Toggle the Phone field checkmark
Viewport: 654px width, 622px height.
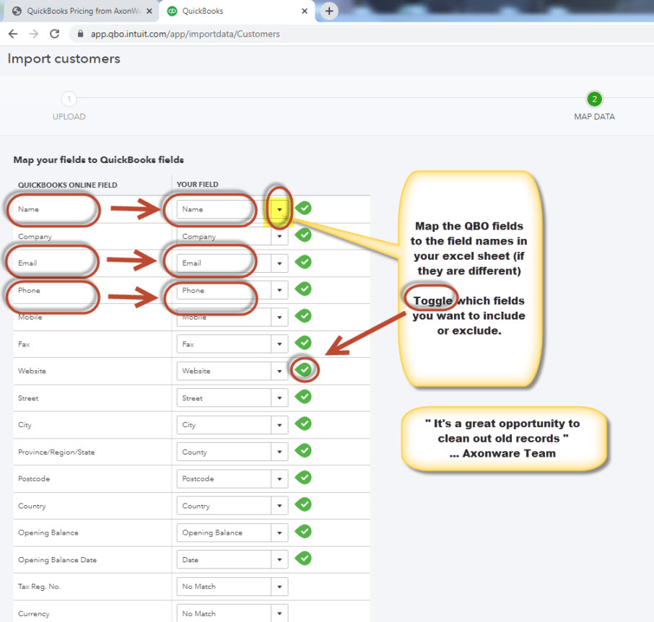304,289
